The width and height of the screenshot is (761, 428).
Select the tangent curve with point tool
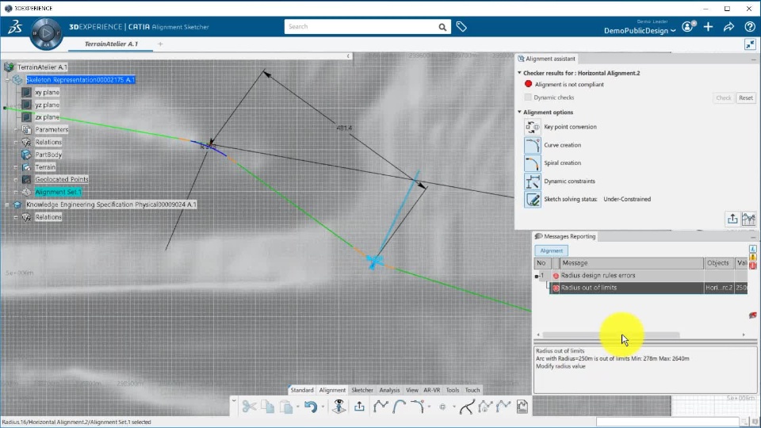tap(418, 407)
